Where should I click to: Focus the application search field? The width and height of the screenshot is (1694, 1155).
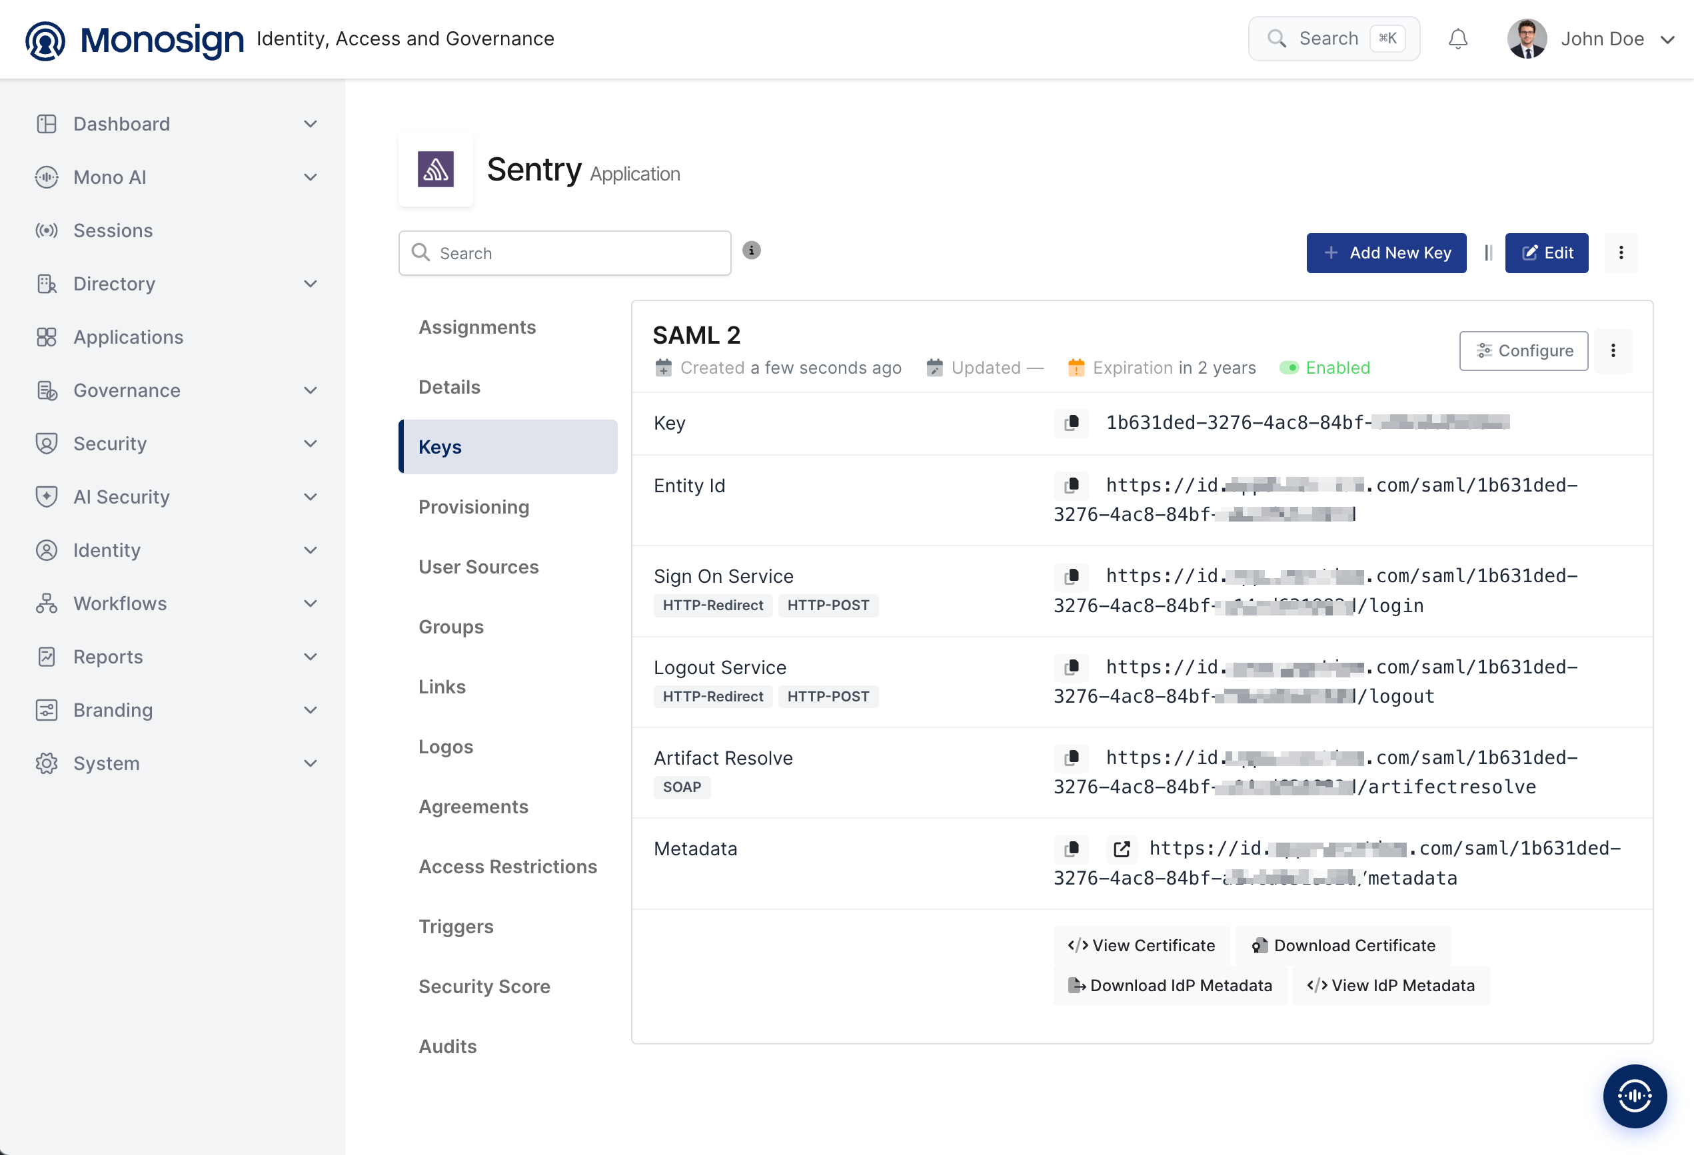[565, 253]
